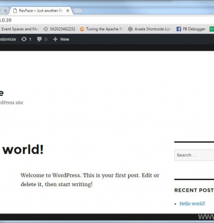Click the Facebook icon for FB Debugger
The height and width of the screenshot is (223, 214).
pyautogui.click(x=179, y=29)
